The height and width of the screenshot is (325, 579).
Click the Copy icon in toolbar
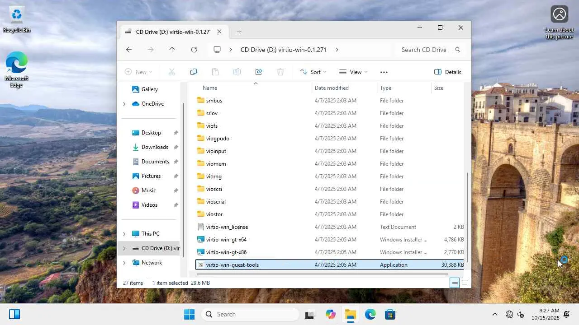click(x=194, y=72)
